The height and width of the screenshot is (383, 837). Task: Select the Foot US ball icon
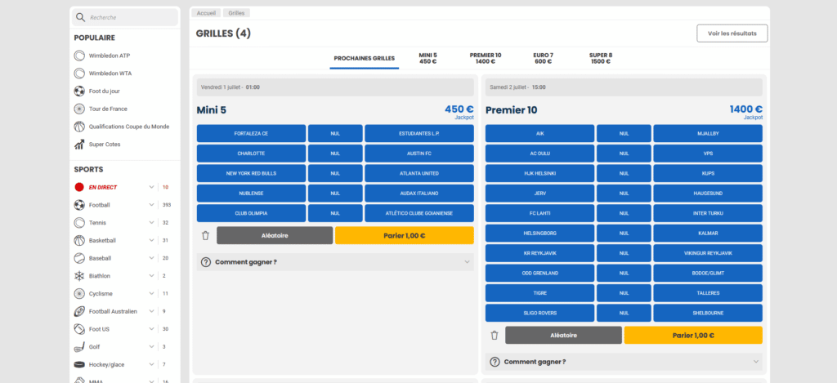pos(79,329)
